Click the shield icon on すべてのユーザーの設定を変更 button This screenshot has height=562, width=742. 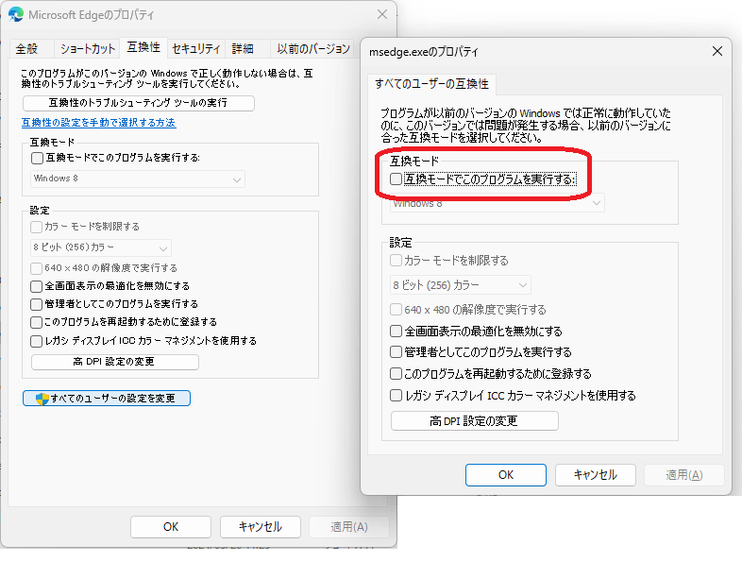coord(42,399)
